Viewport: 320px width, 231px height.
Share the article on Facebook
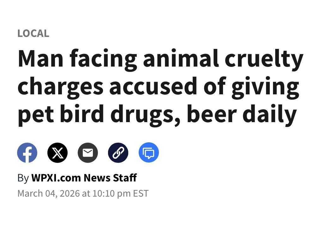[27, 153]
